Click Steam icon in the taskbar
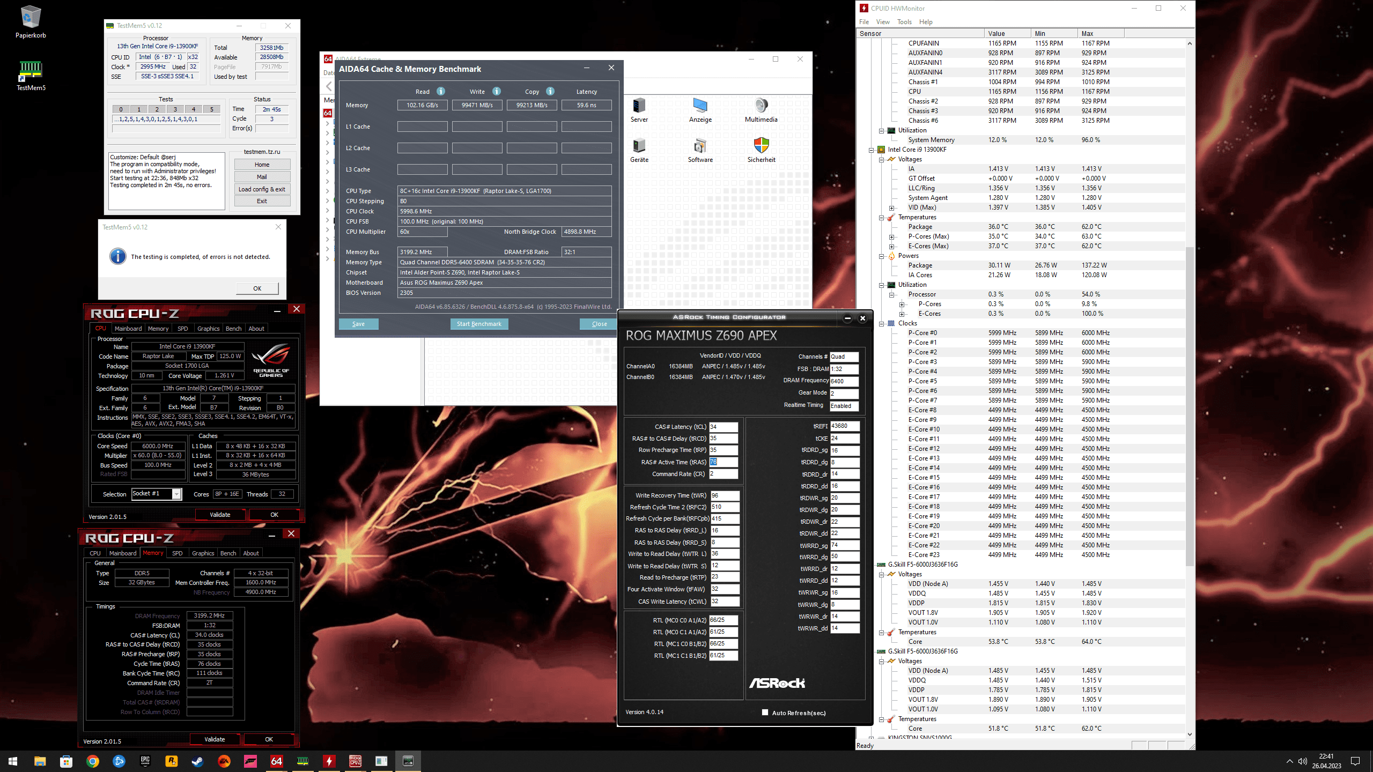This screenshot has height=772, width=1373. [x=197, y=761]
